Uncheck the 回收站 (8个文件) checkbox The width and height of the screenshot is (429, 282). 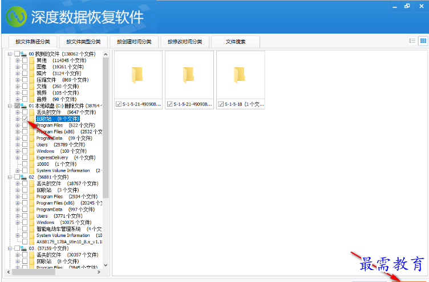pos(25,118)
